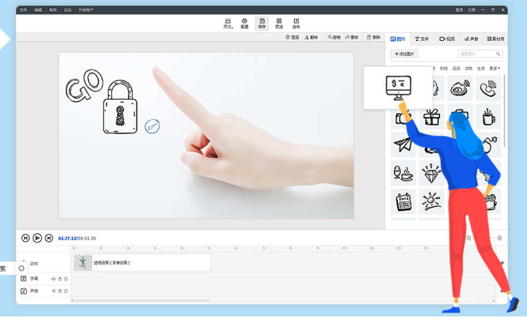
Task: Mute the 声音 track speaker icon
Action: (53, 291)
